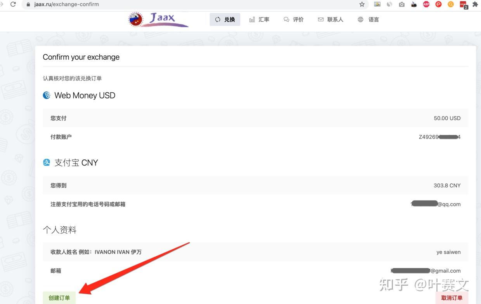Click the 'ye saiwen' recipient name
The width and height of the screenshot is (481, 304).
(448, 252)
